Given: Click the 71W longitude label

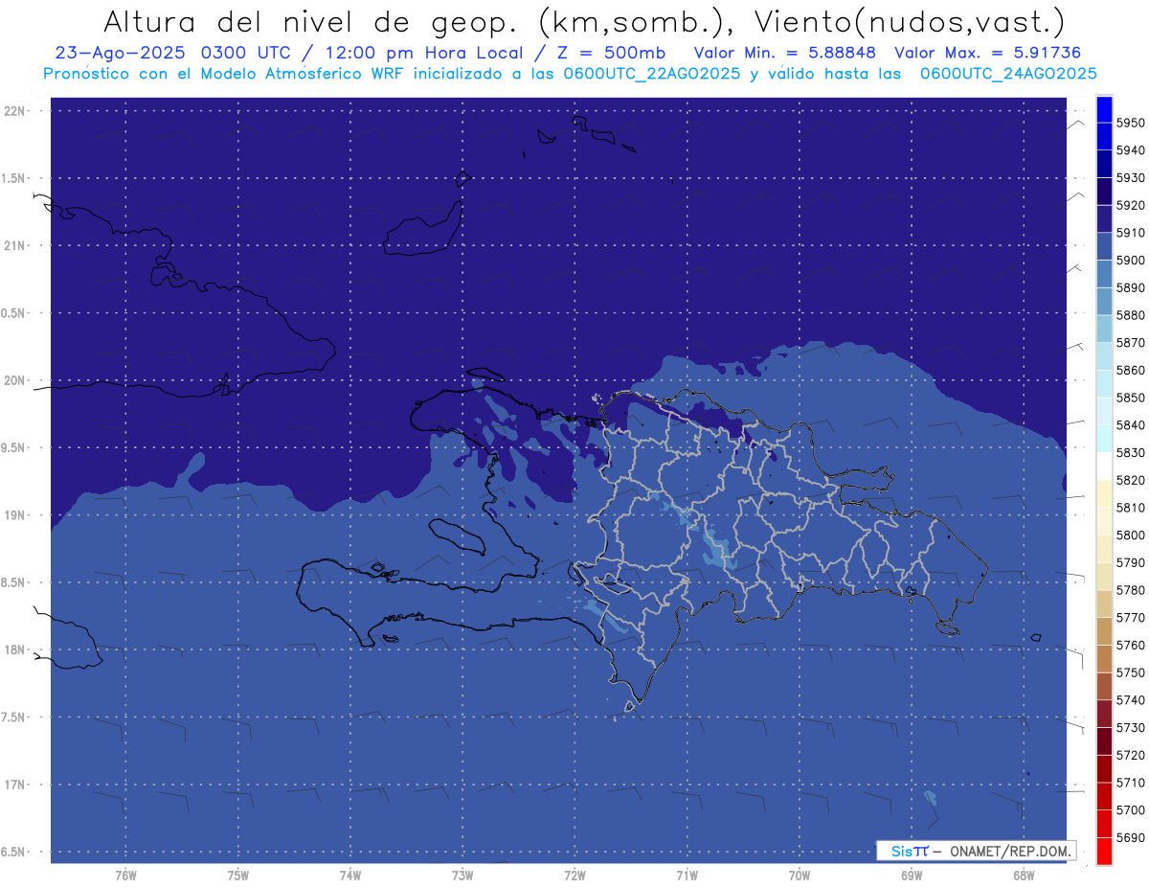Looking at the screenshot, I should (687, 876).
